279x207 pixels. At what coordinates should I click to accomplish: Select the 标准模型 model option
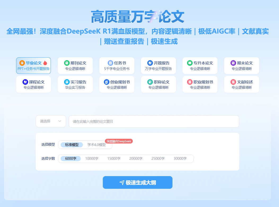[x=72, y=145]
